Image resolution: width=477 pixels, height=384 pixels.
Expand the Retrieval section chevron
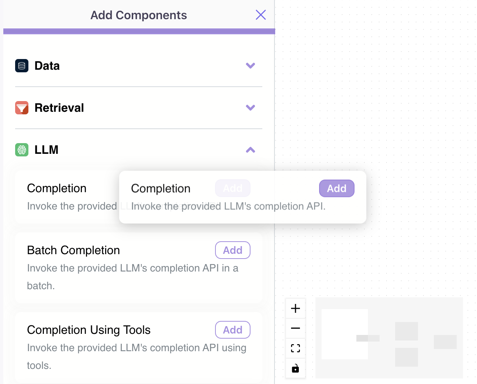[250, 108]
